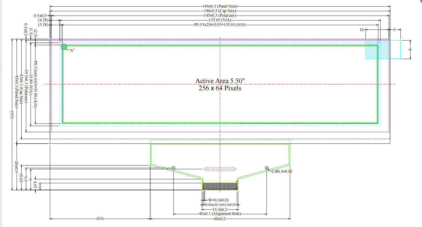Click the "15.5±0.2" dimension text
This screenshot has height=227, width=422.
pos(220,209)
